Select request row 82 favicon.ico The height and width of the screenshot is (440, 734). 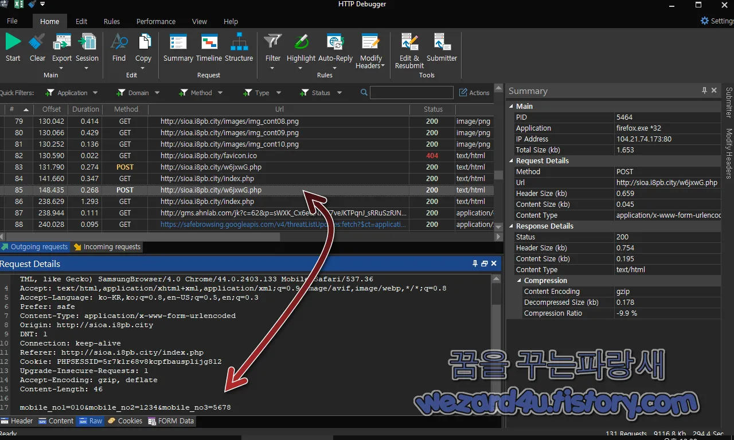(x=247, y=156)
